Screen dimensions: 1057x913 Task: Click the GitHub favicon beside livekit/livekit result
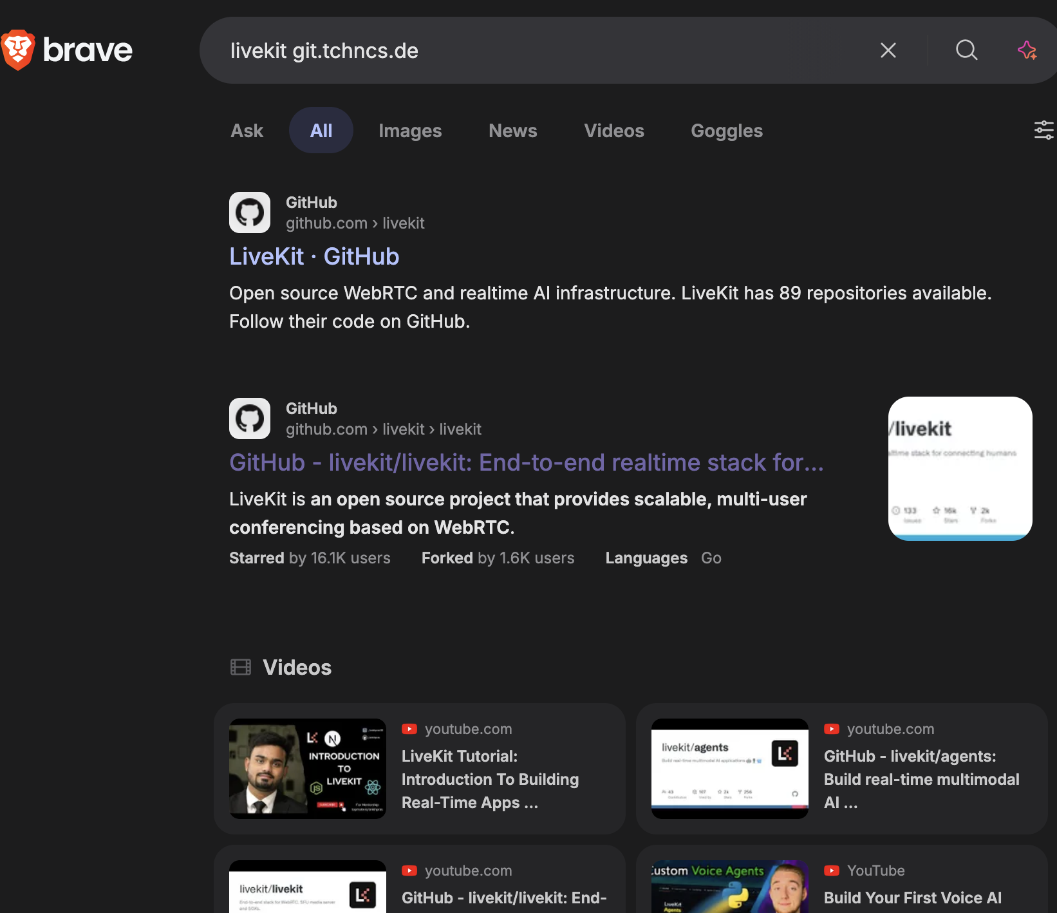(250, 419)
